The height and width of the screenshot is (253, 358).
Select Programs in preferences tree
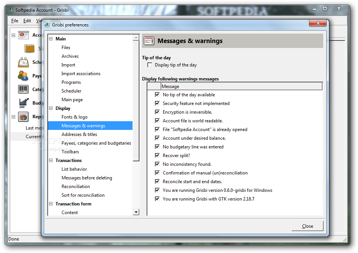71,82
